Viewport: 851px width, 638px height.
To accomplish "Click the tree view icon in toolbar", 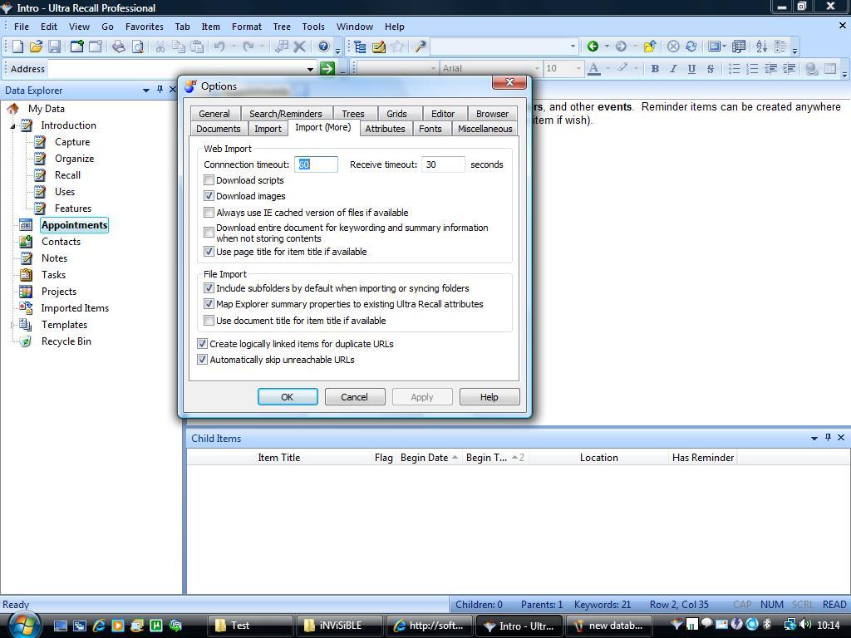I will (360, 47).
